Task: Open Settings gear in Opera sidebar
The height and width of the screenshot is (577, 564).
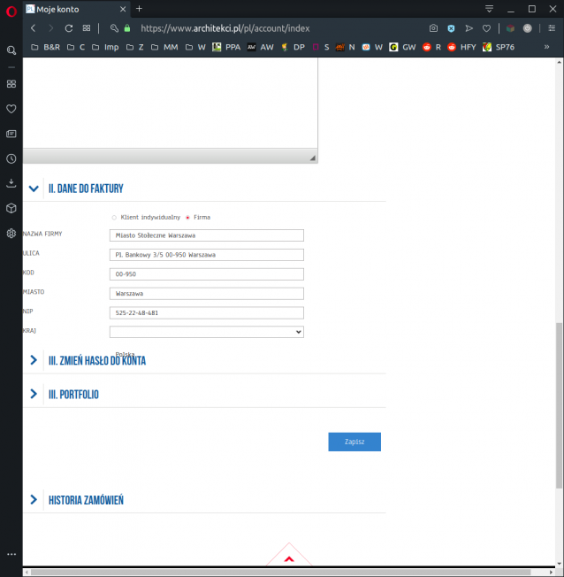Action: 11,234
